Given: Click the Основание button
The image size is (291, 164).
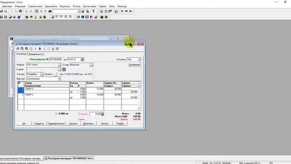Looking at the screenshot, I should 134,65.
